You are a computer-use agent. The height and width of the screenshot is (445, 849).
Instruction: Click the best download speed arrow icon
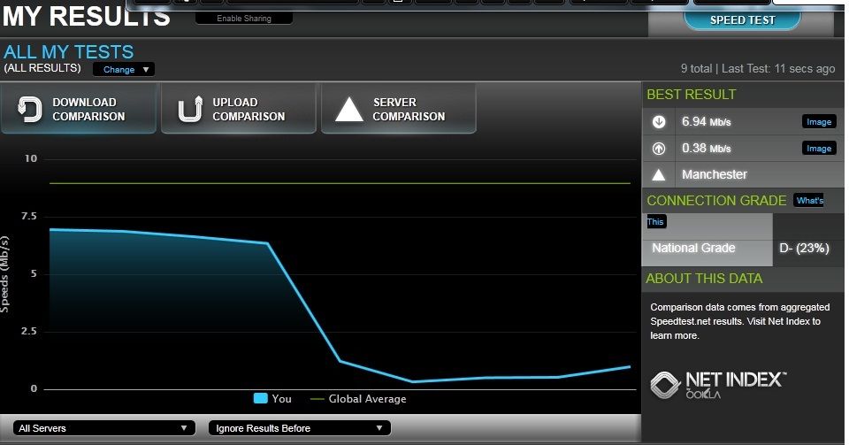pyautogui.click(x=658, y=122)
